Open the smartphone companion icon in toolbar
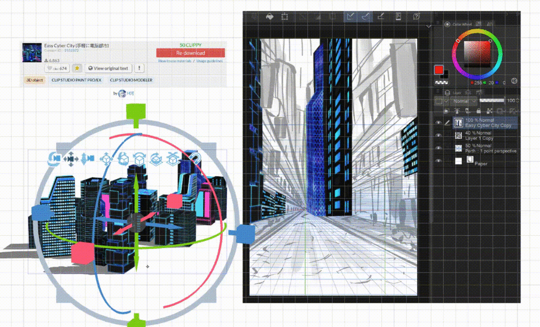Screen dimensions: 540x327 [x=398, y=16]
